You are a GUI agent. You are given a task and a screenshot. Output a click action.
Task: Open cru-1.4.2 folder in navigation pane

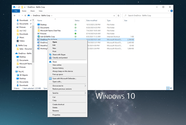tap(23, 31)
